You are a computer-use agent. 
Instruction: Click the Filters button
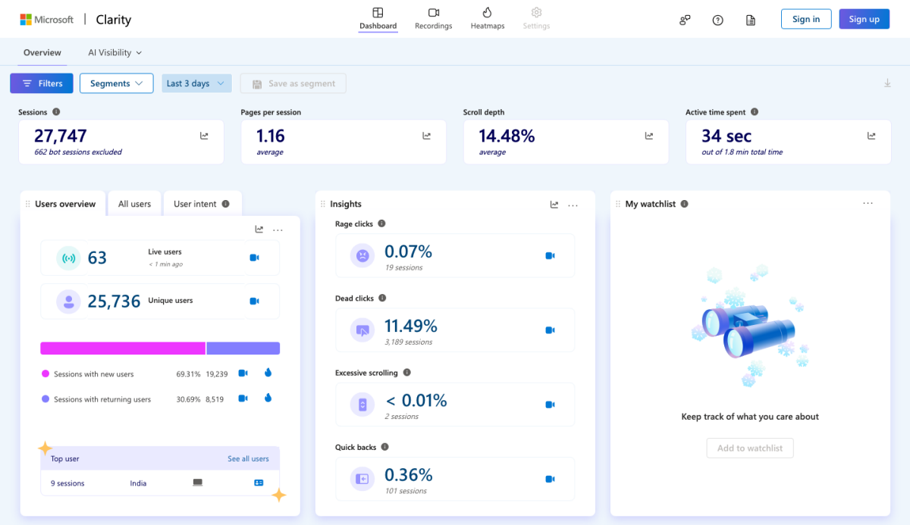pyautogui.click(x=42, y=83)
